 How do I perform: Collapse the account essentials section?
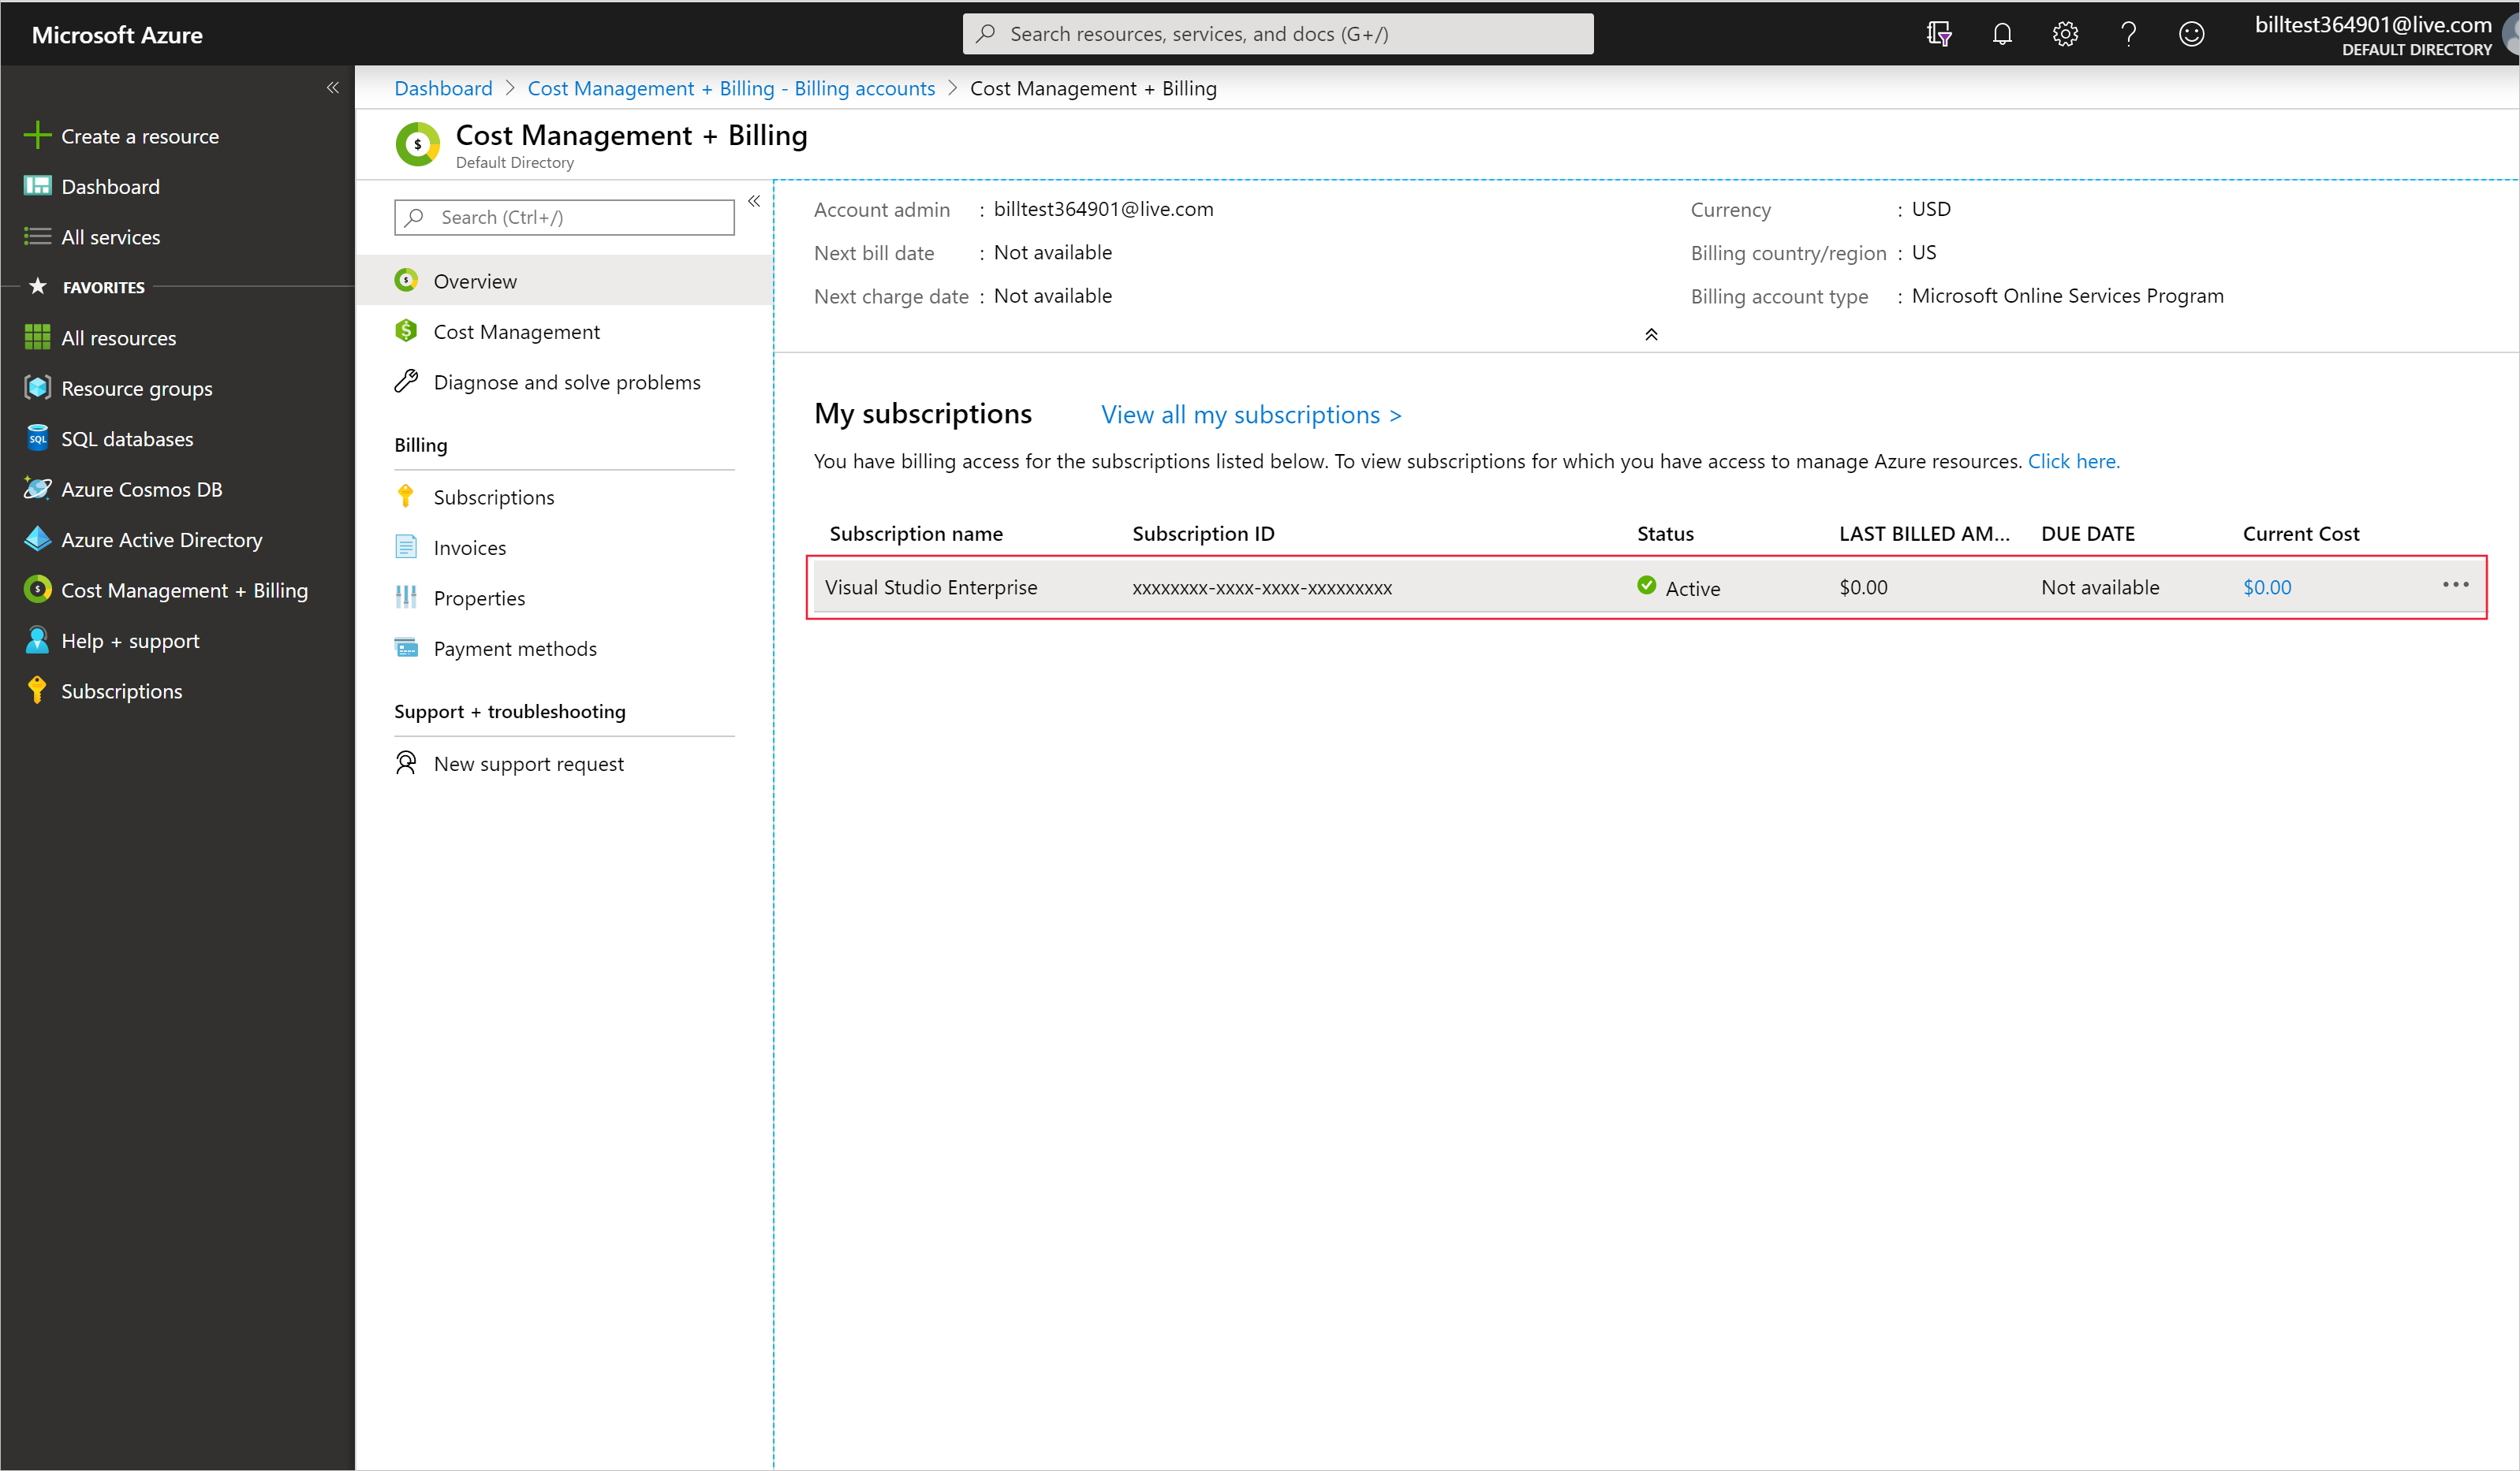pyautogui.click(x=1651, y=335)
